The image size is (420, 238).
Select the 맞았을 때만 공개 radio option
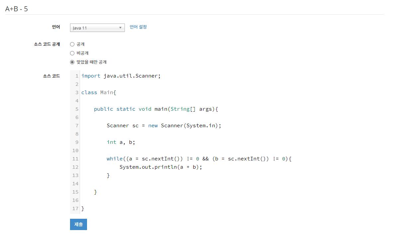pyautogui.click(x=72, y=62)
